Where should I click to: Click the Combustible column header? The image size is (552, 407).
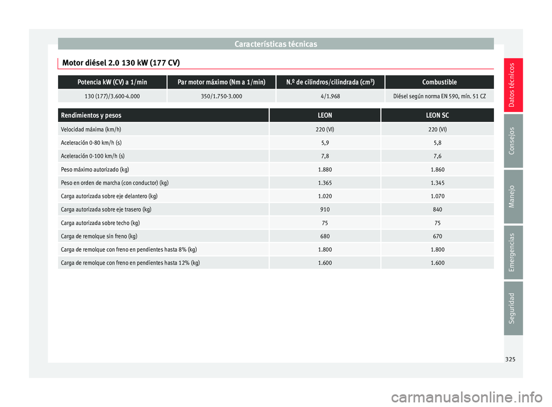pyautogui.click(x=439, y=82)
